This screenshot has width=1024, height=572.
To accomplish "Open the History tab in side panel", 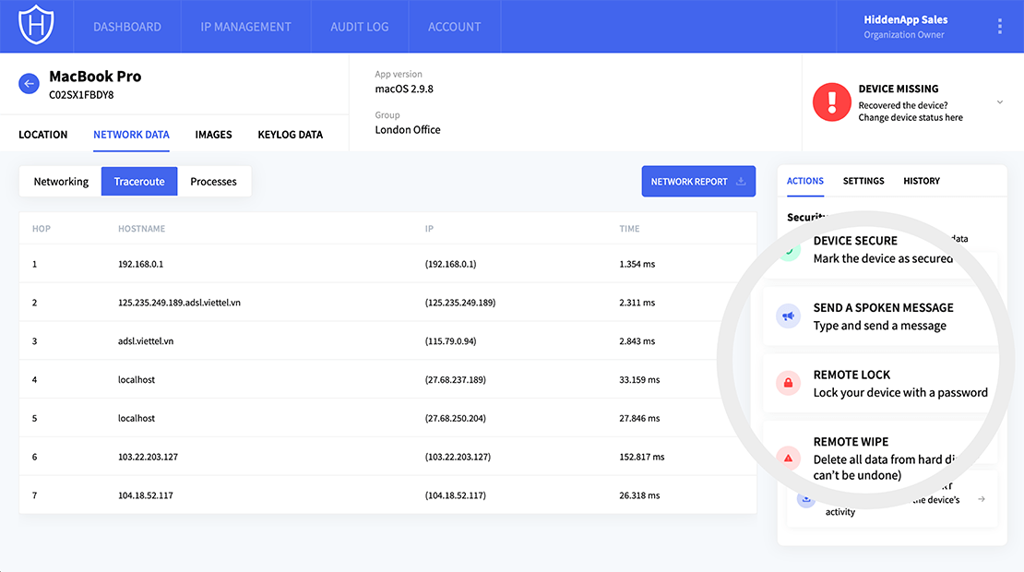I will [922, 181].
